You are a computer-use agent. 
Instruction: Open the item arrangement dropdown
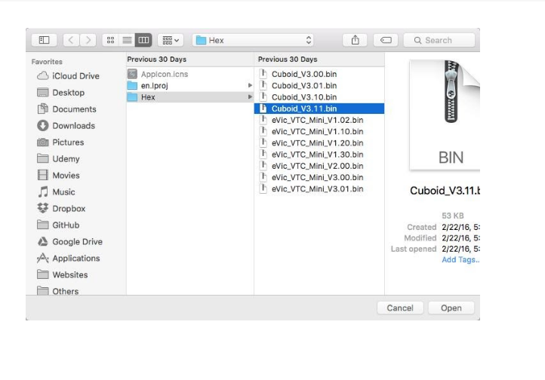coord(171,40)
